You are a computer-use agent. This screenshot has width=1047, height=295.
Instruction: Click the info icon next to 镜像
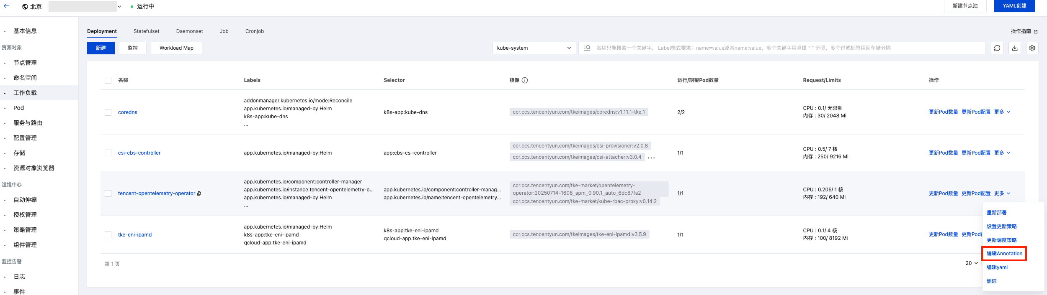525,80
